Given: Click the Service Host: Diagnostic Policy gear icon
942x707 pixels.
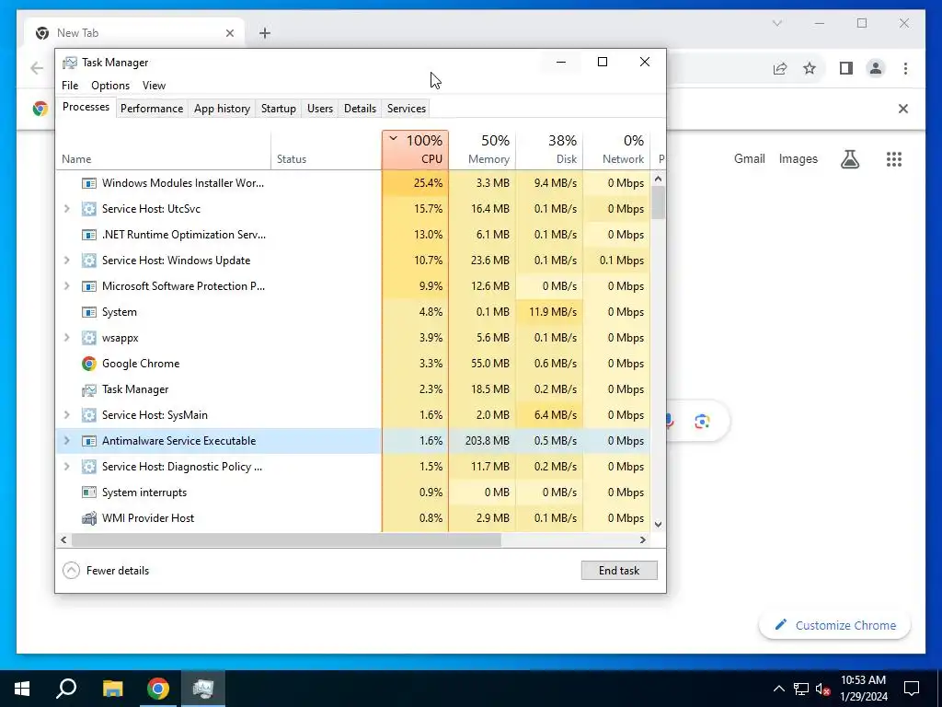Looking at the screenshot, I should [89, 467].
